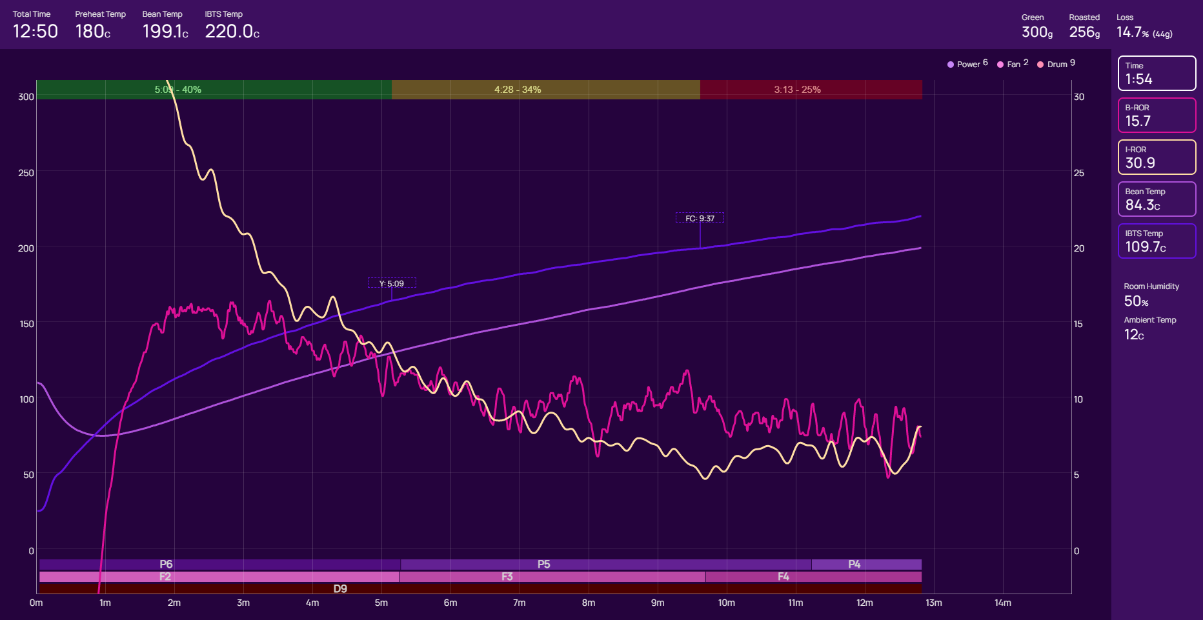The height and width of the screenshot is (620, 1203).
Task: Click the FC: 9:37 first crack marker
Action: click(700, 219)
